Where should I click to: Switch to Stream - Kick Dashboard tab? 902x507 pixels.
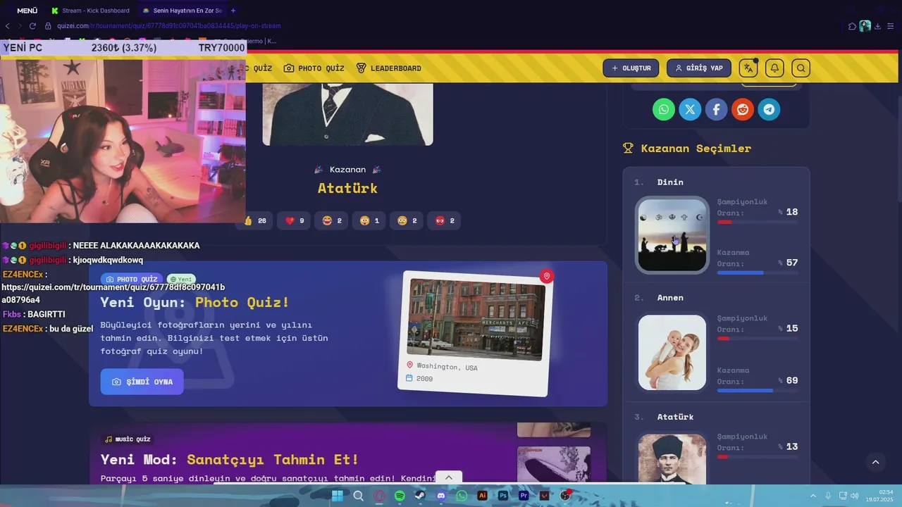(x=90, y=11)
